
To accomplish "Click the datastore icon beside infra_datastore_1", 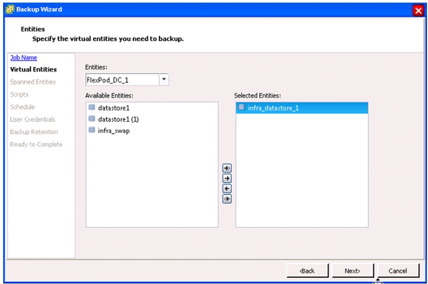I will (x=241, y=107).
